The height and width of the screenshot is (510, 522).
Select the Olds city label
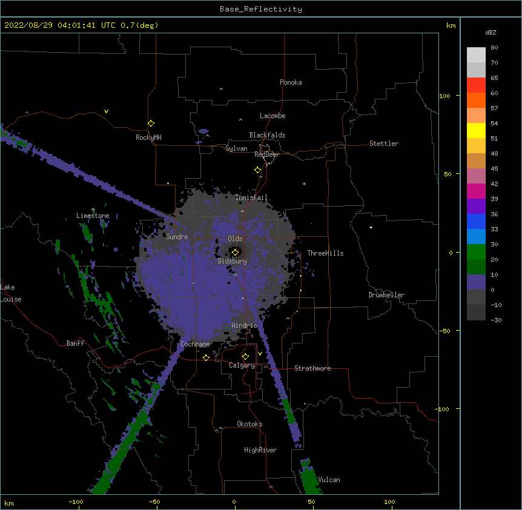tap(235, 239)
